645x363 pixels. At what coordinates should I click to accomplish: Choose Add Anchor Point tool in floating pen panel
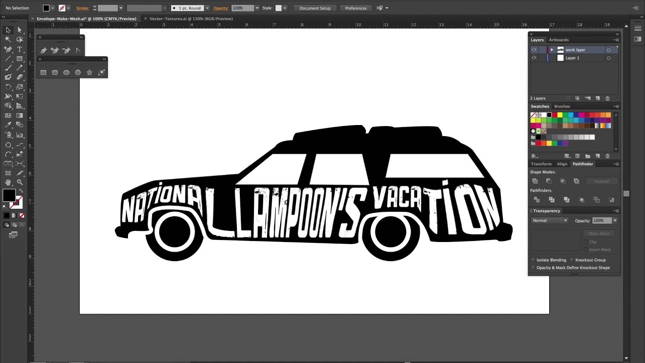click(54, 50)
